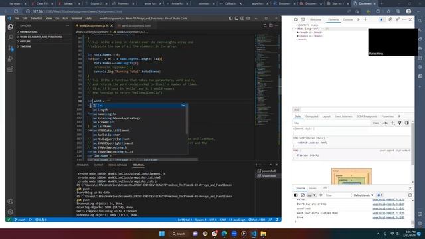The height and width of the screenshot is (239, 425).
Task: Open Extensions view in VS Code
Action: (x=11, y=69)
